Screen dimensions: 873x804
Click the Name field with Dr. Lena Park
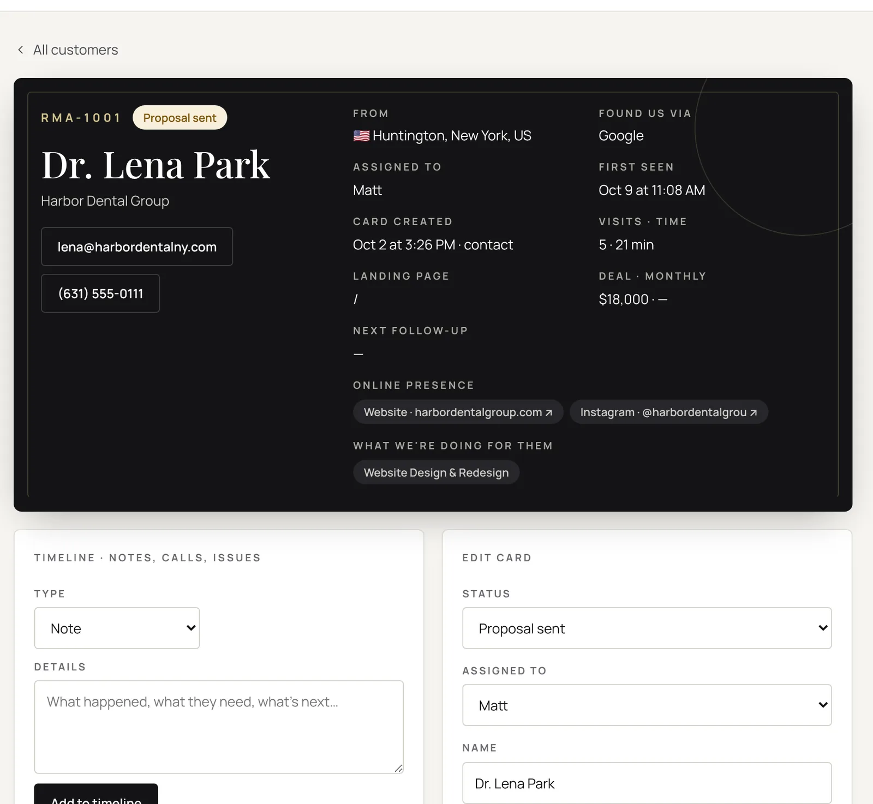pyautogui.click(x=647, y=783)
